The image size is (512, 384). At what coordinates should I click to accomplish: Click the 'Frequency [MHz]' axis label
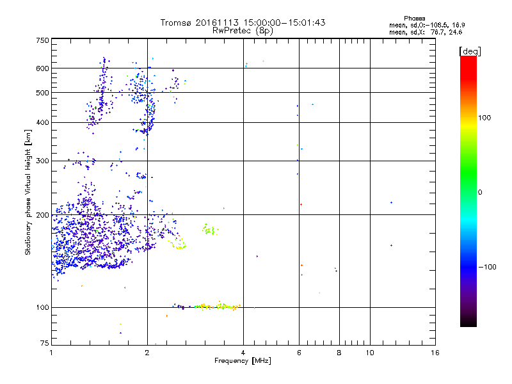(243, 361)
